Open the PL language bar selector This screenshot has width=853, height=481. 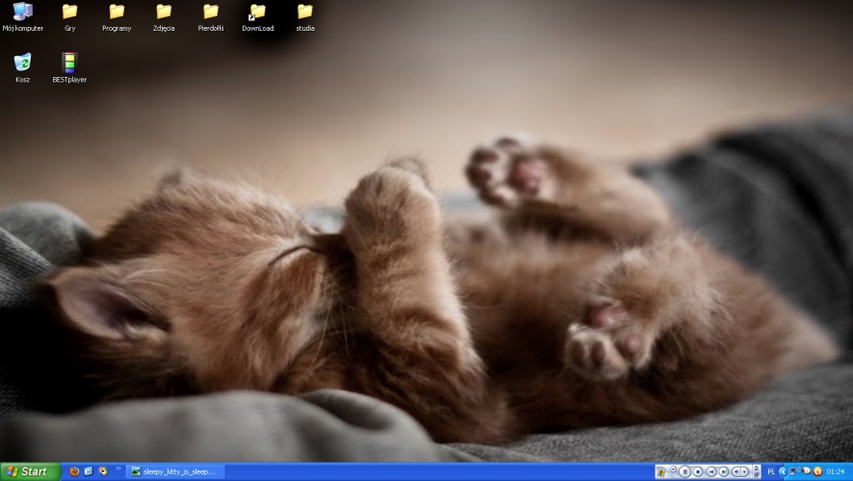pyautogui.click(x=770, y=471)
